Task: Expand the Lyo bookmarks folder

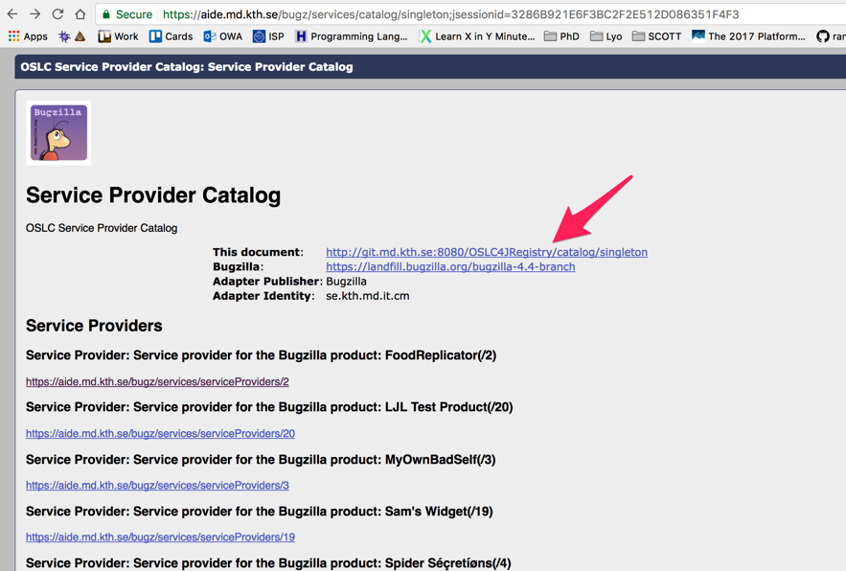Action: pos(606,36)
